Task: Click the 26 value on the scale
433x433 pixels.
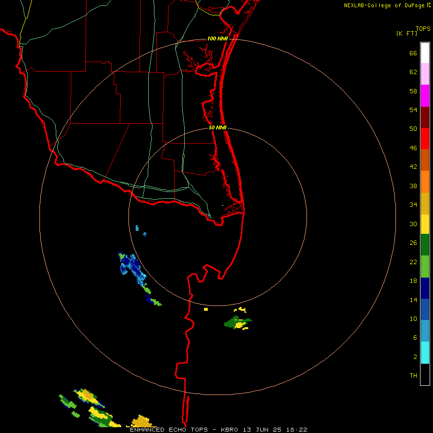Action: (x=413, y=243)
